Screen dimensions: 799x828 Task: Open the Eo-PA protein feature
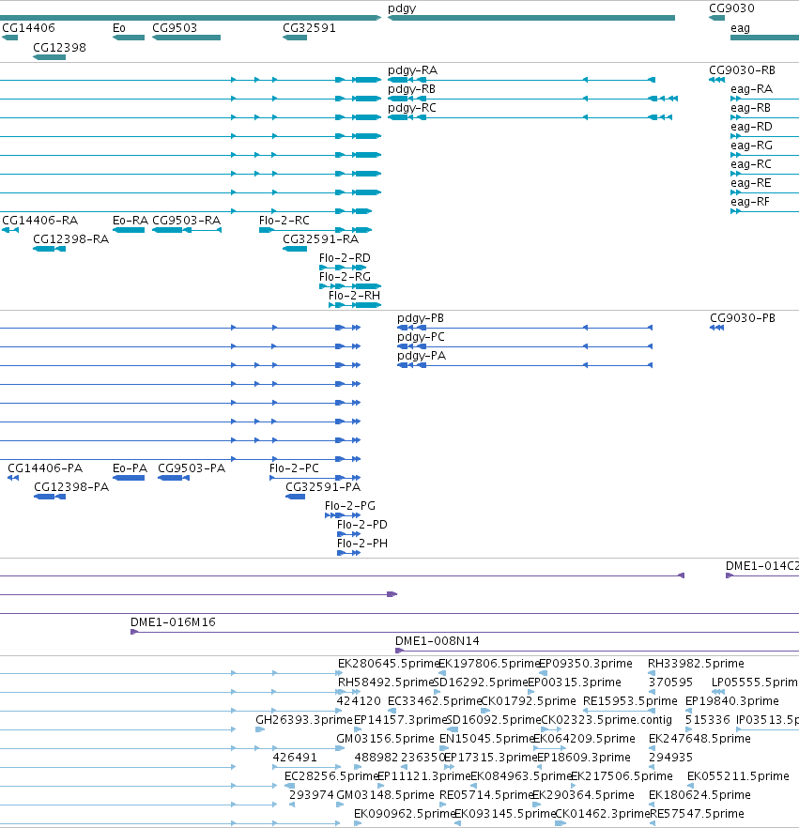129,478
